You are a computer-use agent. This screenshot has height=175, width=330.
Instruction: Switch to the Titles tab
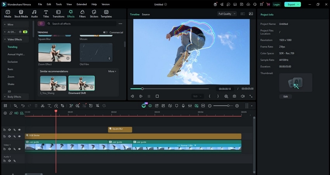(46, 14)
